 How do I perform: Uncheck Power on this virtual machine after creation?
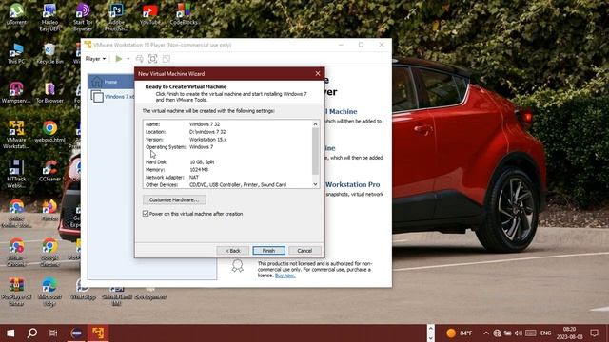click(146, 214)
